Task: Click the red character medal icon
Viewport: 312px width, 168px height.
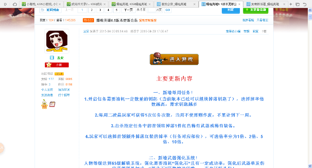Action: tap(52, 104)
